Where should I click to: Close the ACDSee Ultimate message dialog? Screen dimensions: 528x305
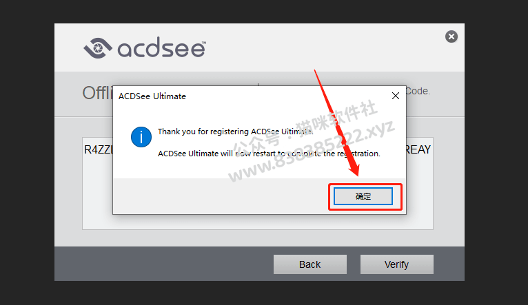coord(396,96)
